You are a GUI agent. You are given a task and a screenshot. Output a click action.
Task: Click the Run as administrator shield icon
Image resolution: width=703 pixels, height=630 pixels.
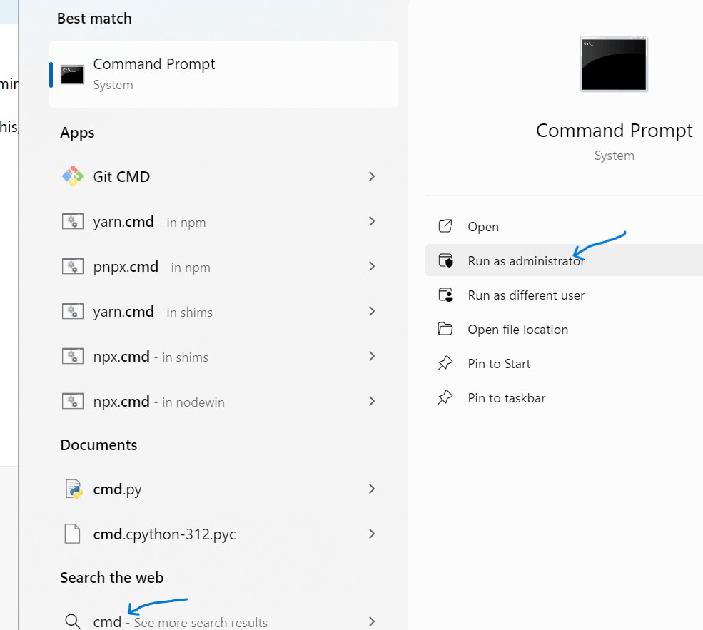click(x=445, y=260)
